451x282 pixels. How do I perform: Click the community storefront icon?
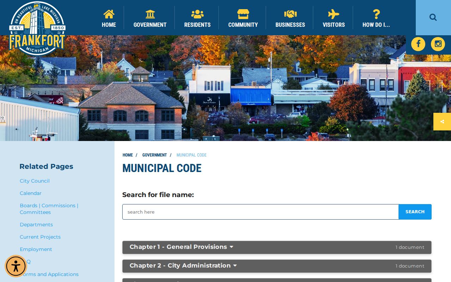coord(243,14)
